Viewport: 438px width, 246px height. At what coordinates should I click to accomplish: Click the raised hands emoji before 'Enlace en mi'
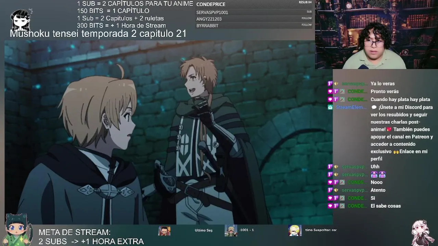[x=396, y=152]
